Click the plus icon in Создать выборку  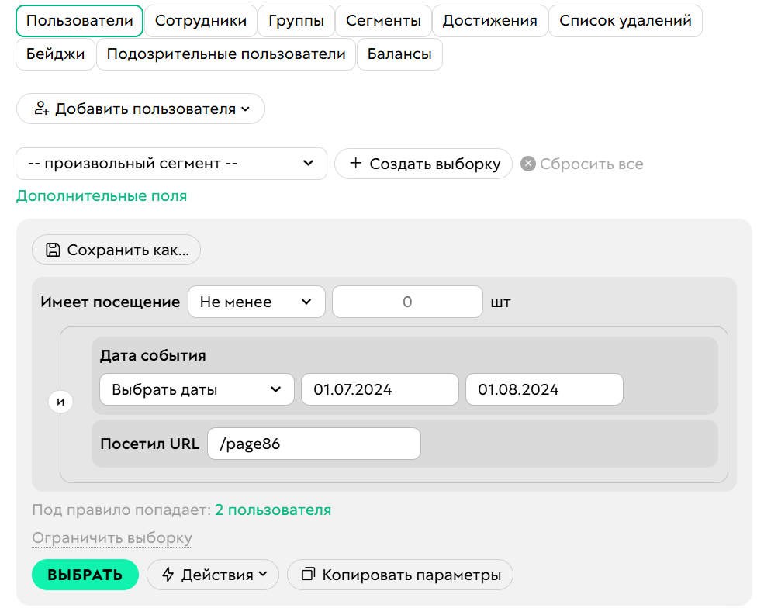tap(357, 164)
